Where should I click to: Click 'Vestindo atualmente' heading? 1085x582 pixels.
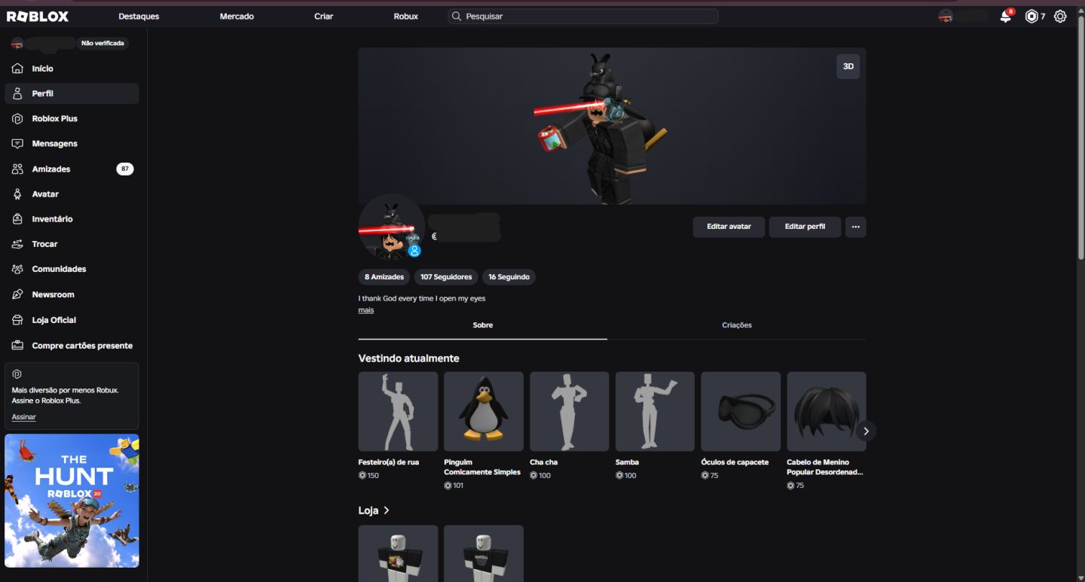[x=408, y=358]
